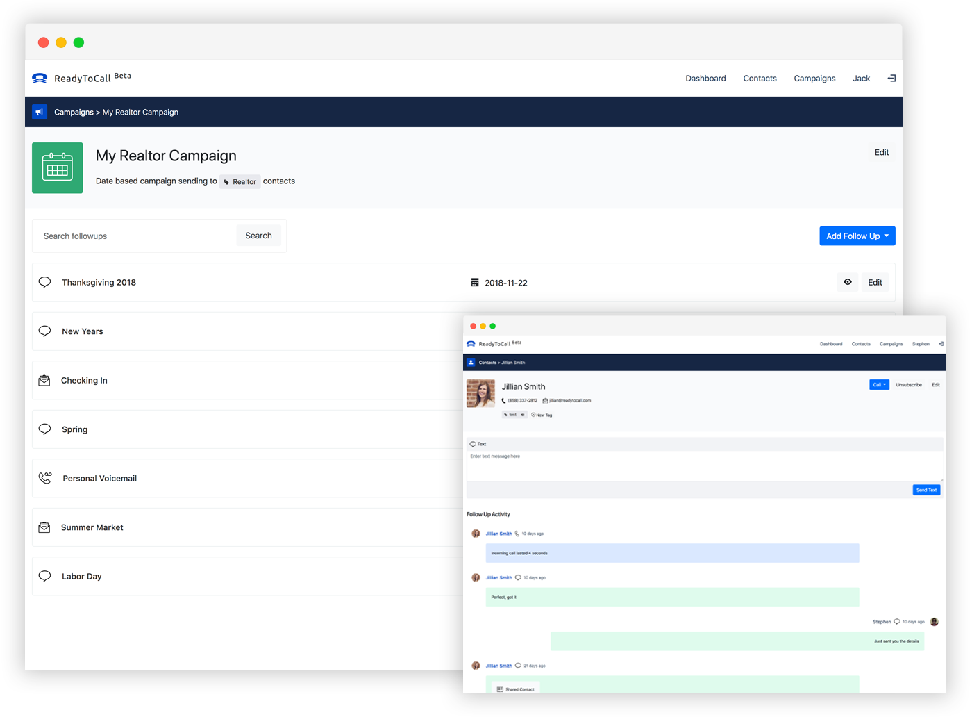
Task: Open Dashboard in the contact window
Action: point(831,344)
